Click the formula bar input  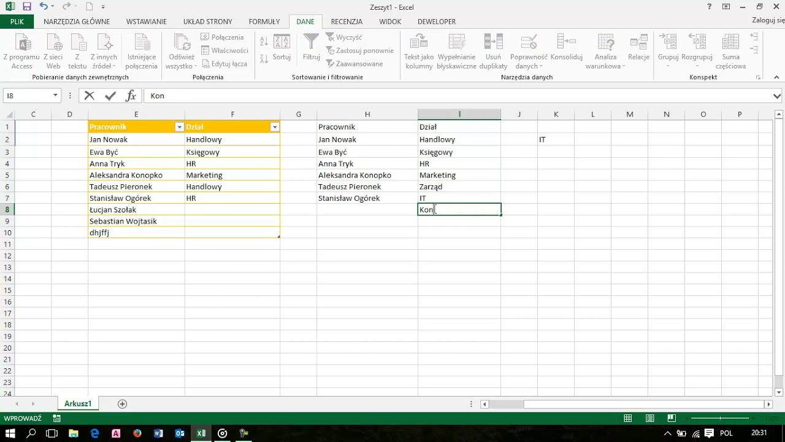457,96
